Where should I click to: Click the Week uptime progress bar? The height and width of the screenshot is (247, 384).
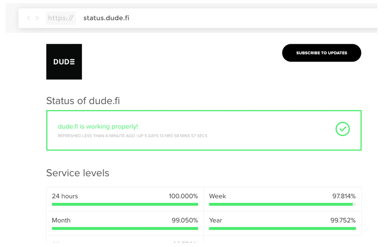282,204
